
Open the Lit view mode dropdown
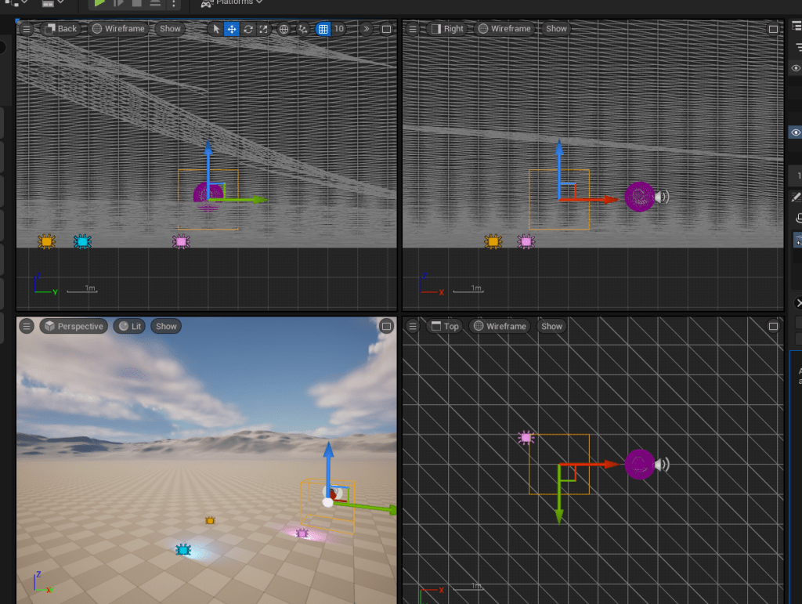[130, 327]
